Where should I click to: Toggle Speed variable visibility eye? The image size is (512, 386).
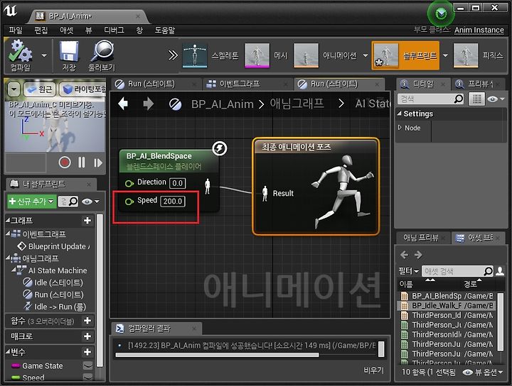[x=87, y=377]
